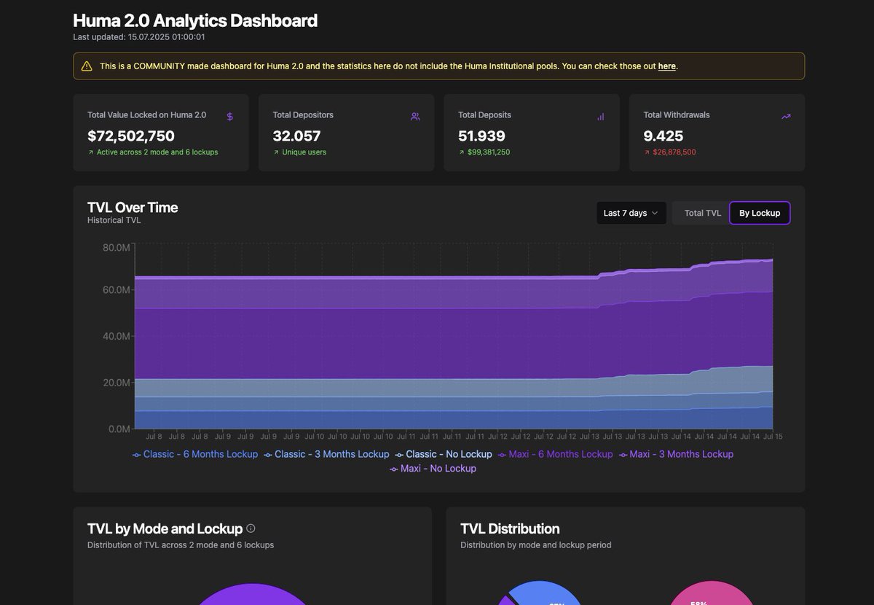
Task: Click the 40.0M y-axis label
Action: [x=117, y=336]
